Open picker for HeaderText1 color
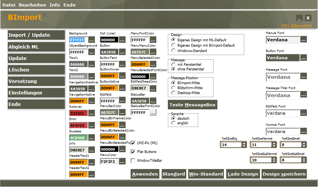318x187 pixels. [x=91, y=162]
